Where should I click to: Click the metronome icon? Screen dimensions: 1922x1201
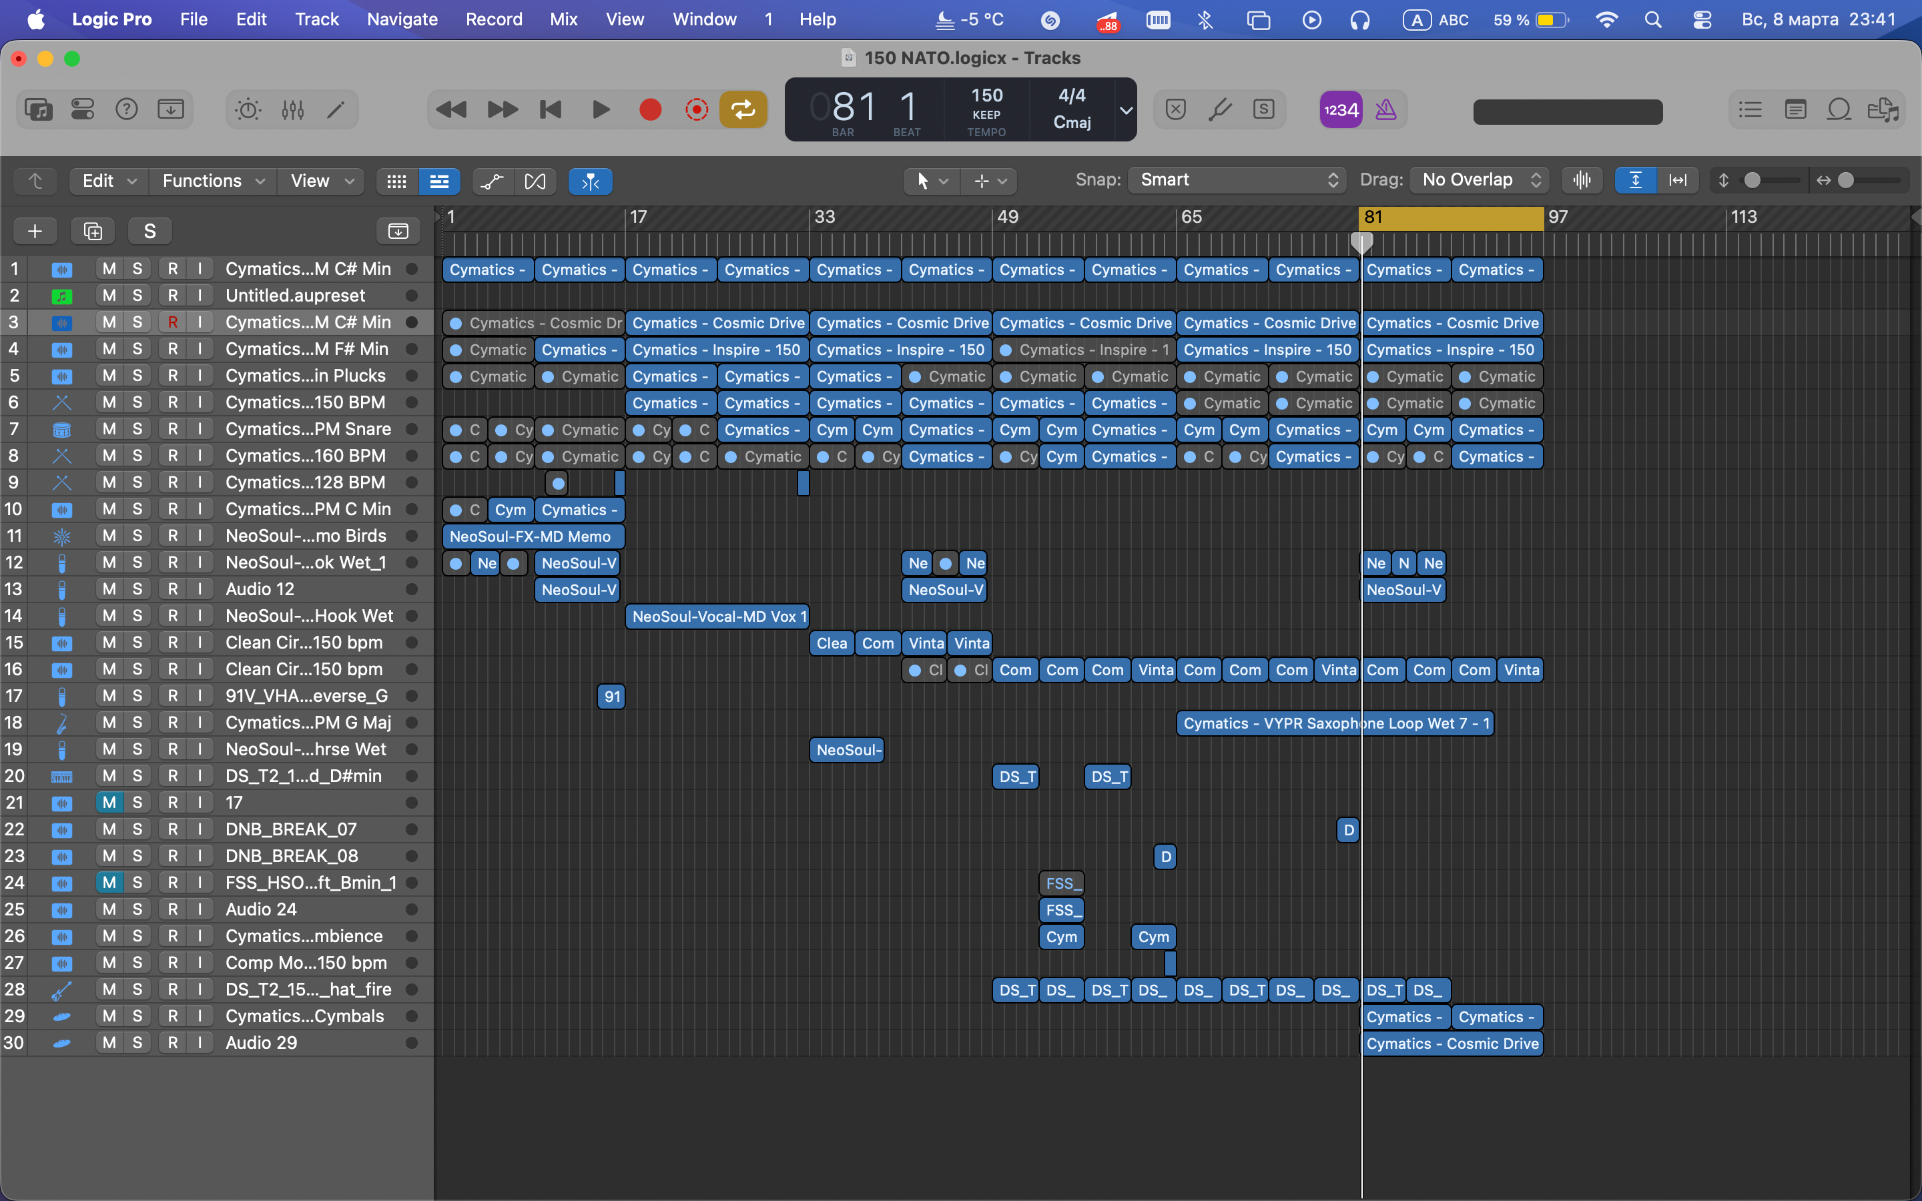[1385, 109]
